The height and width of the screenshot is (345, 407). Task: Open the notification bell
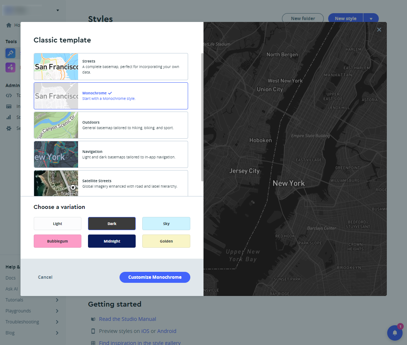pyautogui.click(x=395, y=333)
